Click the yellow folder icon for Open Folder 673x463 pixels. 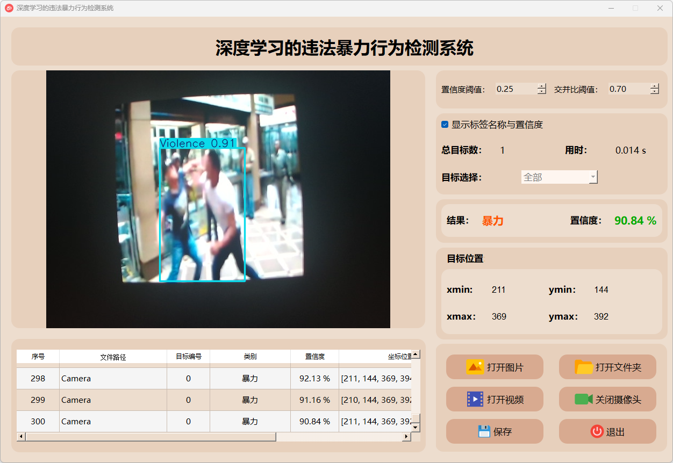584,367
